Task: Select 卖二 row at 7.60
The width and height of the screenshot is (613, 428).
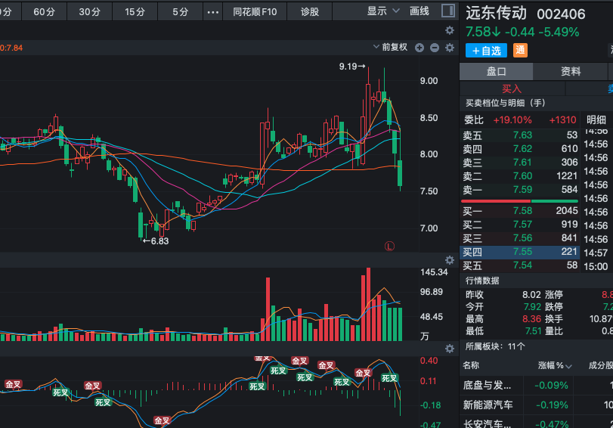Action: (x=520, y=176)
